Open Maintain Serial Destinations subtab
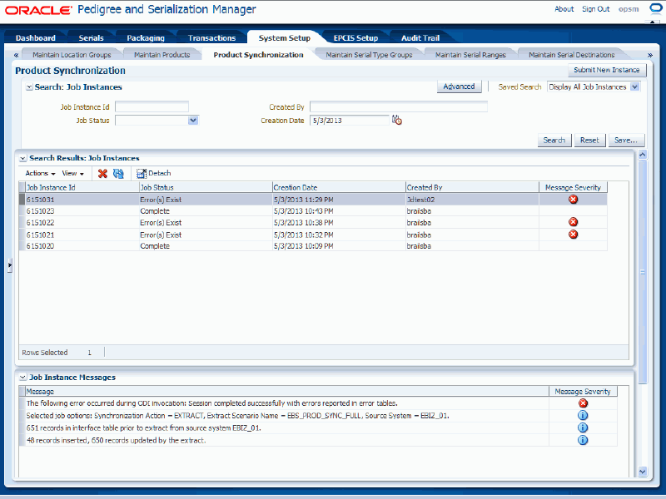 (571, 55)
